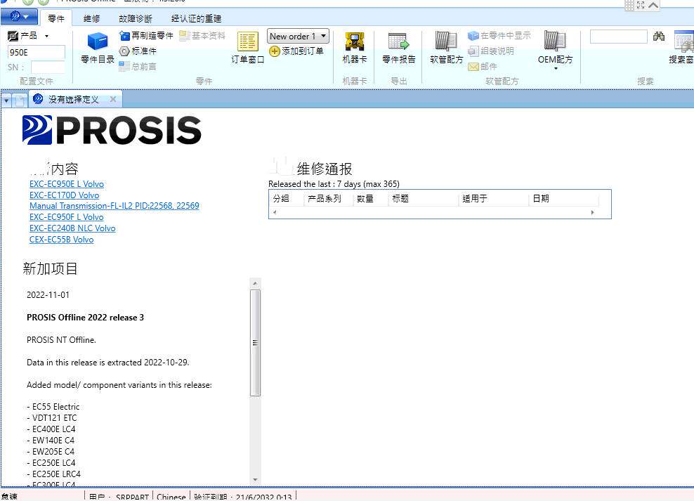Image resolution: width=694 pixels, height=501 pixels.
Task: Open the 经认证的重建 ribbon tab
Action: coord(196,18)
